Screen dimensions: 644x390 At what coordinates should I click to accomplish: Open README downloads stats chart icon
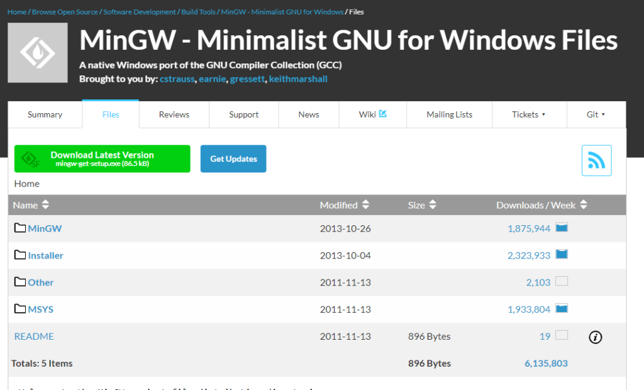[562, 335]
